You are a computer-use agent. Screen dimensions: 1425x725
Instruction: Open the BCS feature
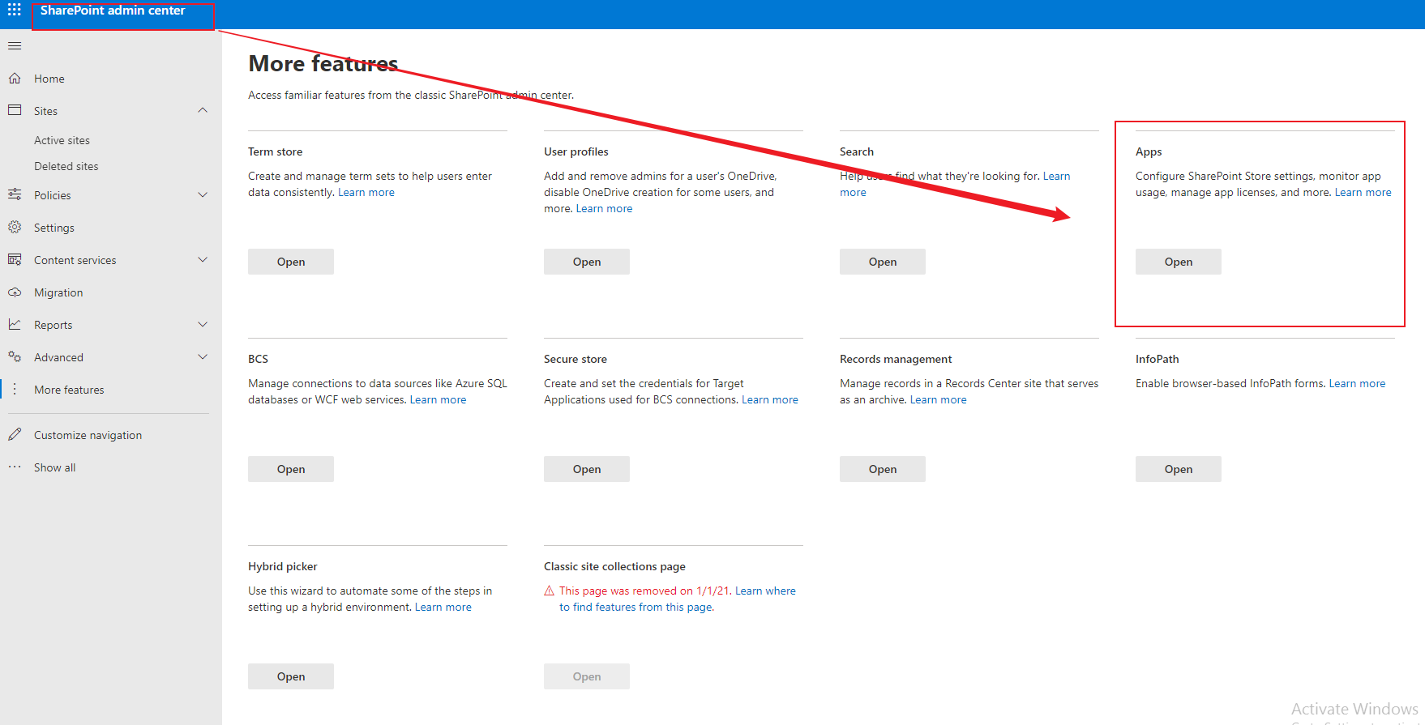(291, 469)
